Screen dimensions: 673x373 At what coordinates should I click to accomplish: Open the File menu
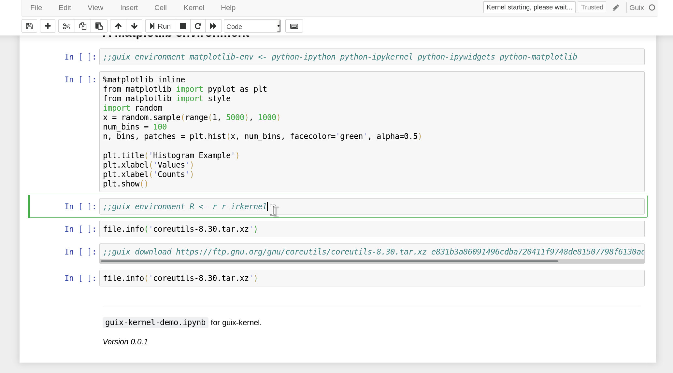pos(36,7)
